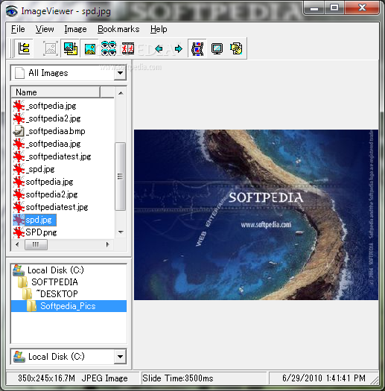
Task: Maximize the ImageViewer window
Action: pos(334,7)
